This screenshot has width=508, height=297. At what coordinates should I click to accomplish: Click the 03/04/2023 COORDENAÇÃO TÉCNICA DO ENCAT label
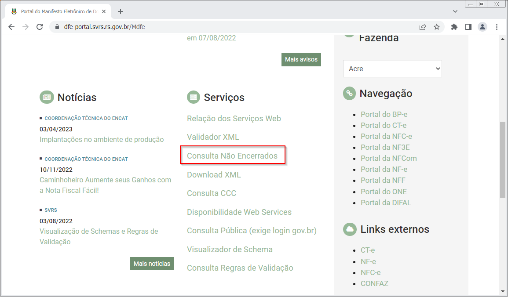click(x=86, y=119)
